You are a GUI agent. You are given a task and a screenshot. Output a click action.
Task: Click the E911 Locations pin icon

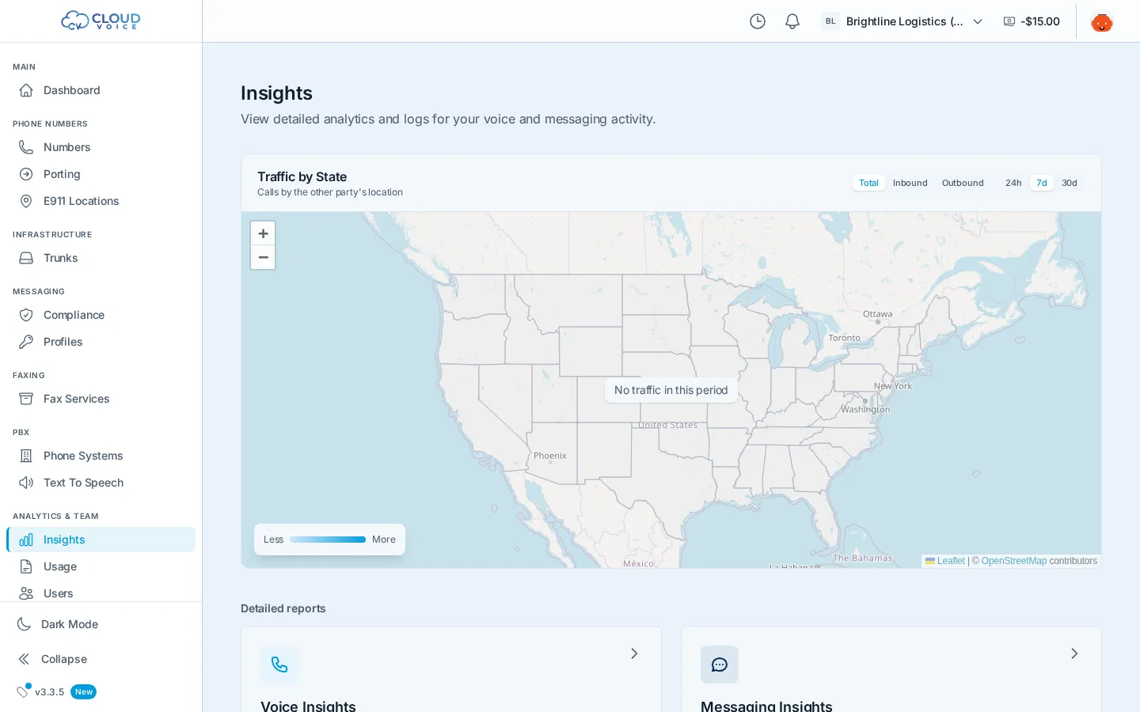click(26, 201)
